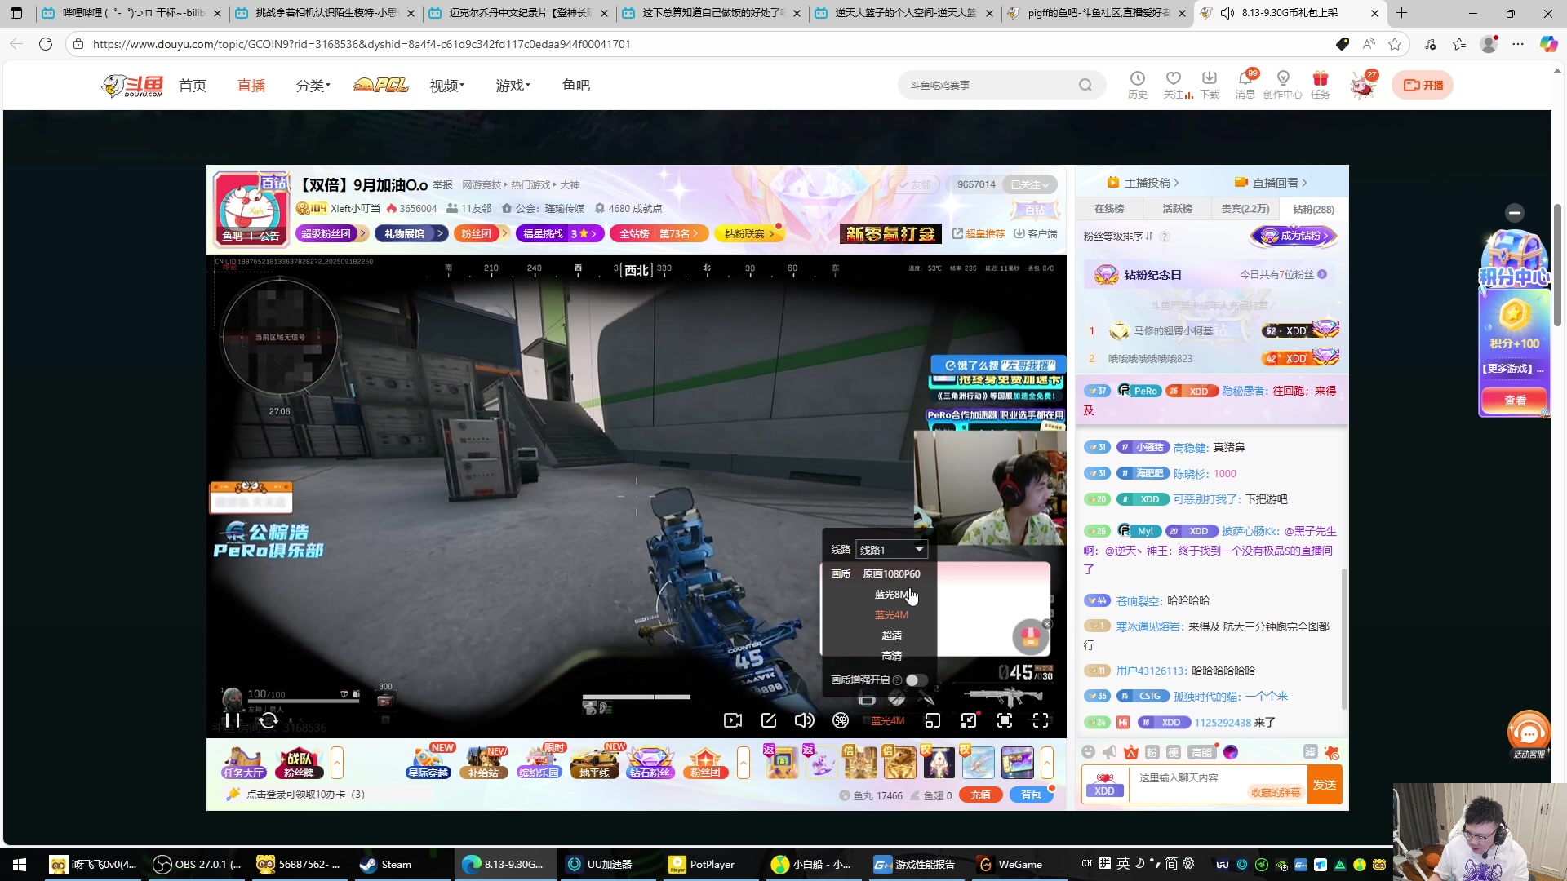
Task: Enable picture-in-picture mini window icon
Action: click(x=932, y=720)
